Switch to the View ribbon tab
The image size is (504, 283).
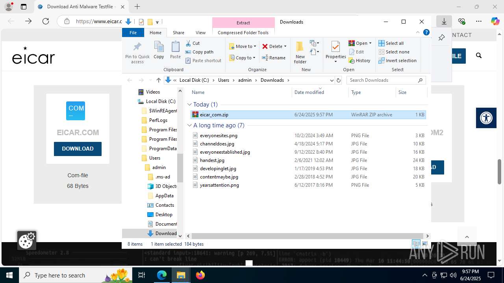pyautogui.click(x=200, y=33)
